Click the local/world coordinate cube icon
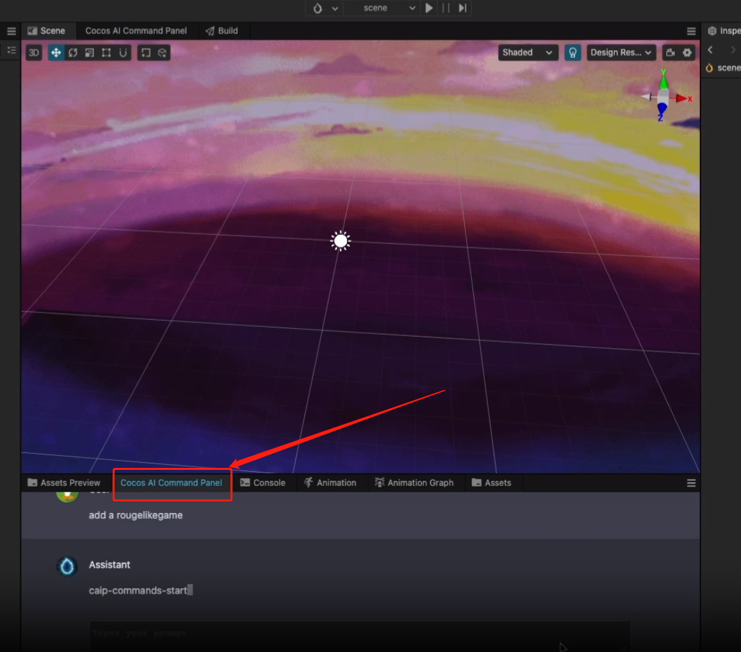The width and height of the screenshot is (741, 652). click(162, 52)
